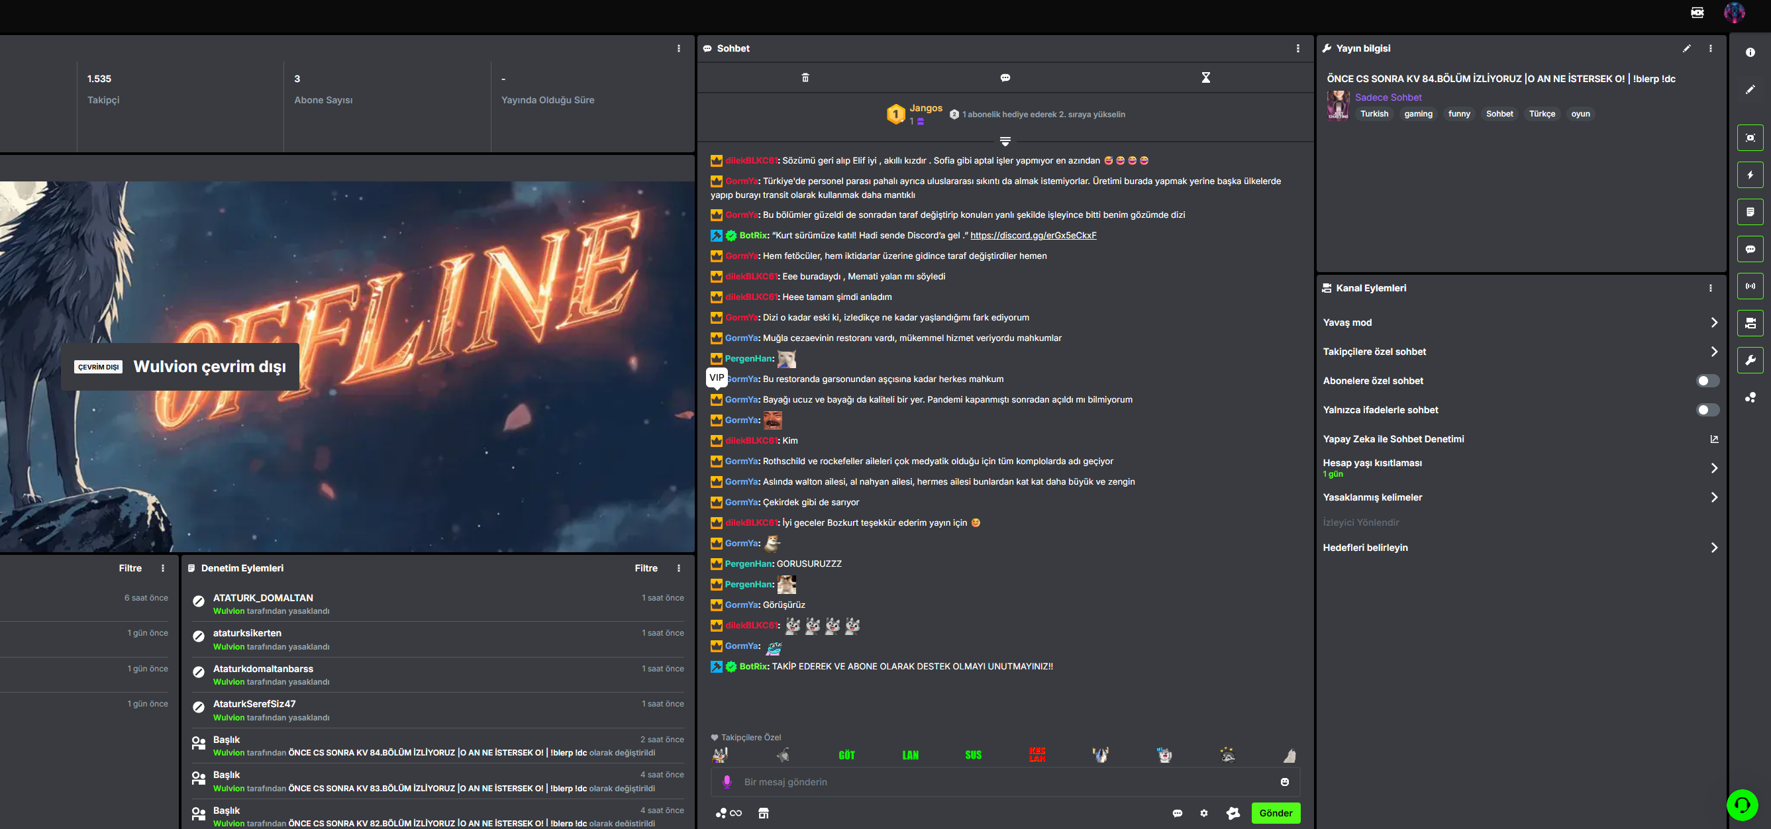The height and width of the screenshot is (829, 1771).
Task: Select the red KES LAN emote
Action: click(x=1037, y=754)
